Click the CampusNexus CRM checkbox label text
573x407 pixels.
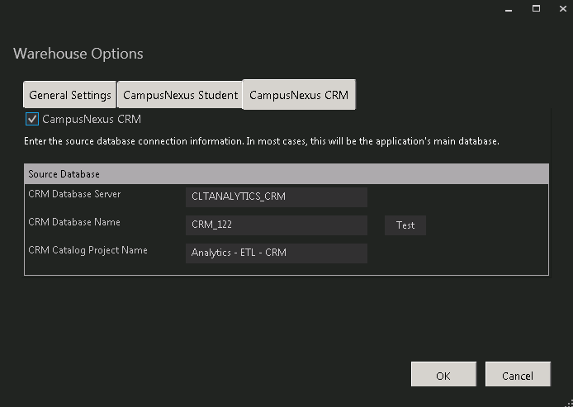[92, 120]
